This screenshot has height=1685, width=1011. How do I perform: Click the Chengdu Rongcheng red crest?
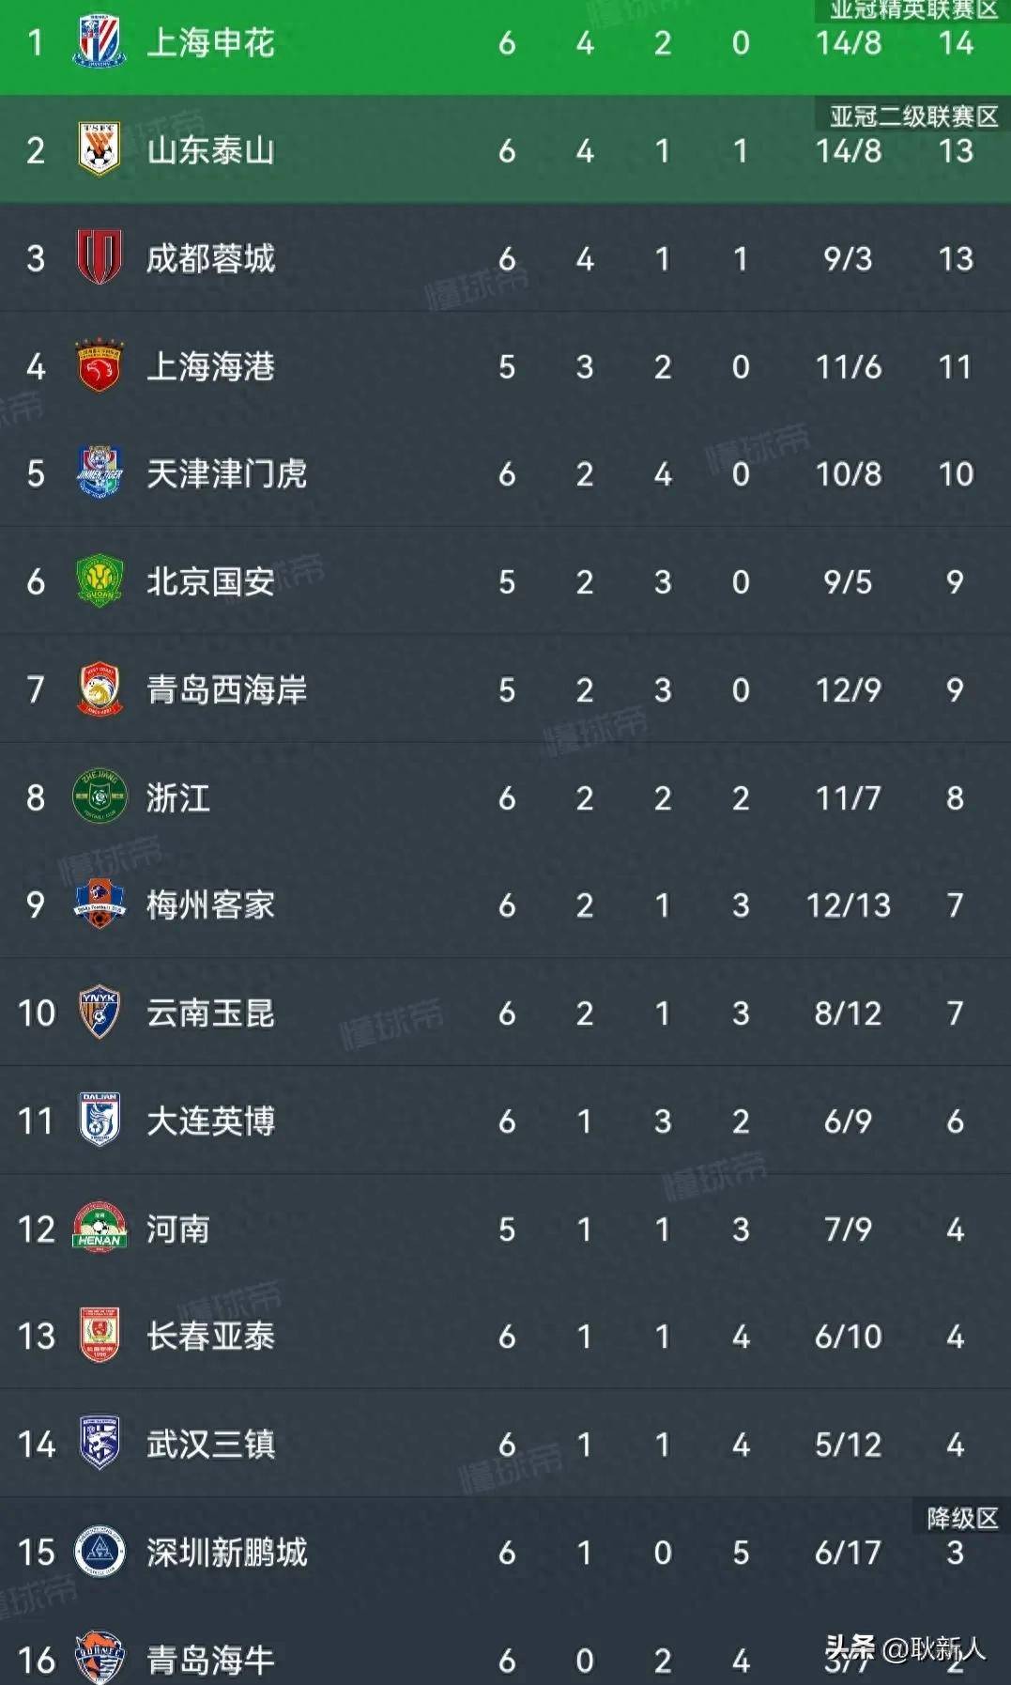coord(100,257)
